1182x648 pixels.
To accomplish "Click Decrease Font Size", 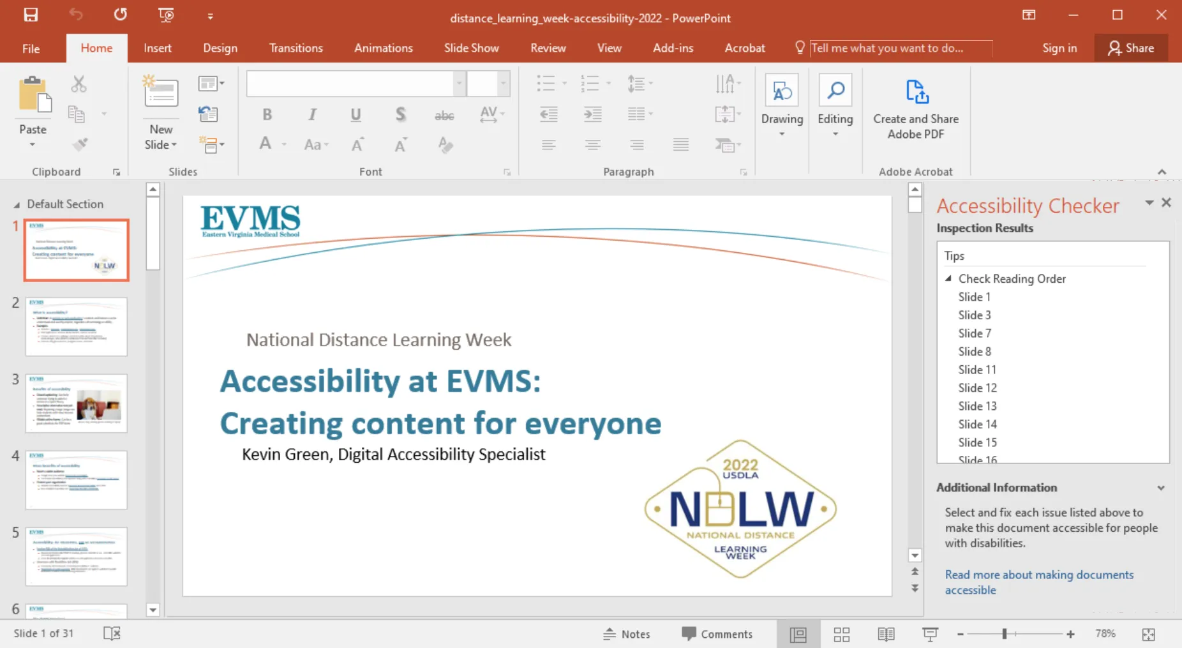I will tap(401, 145).
